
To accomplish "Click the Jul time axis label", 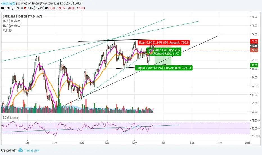I will pos(163,143).
